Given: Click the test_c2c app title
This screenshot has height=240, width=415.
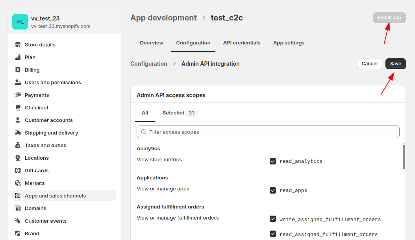Looking at the screenshot, I should [x=227, y=18].
